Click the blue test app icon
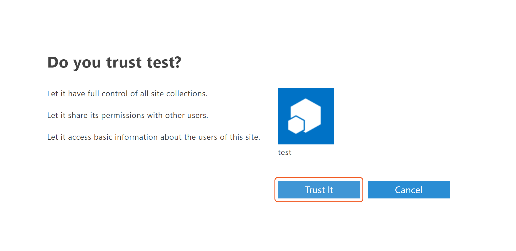This screenshot has width=516, height=251. click(306, 116)
